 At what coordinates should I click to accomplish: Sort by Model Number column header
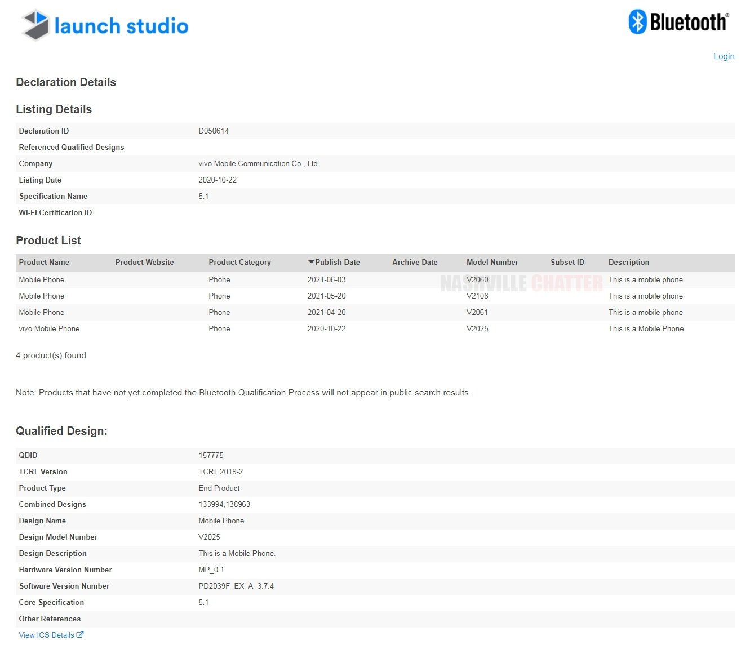click(x=492, y=263)
